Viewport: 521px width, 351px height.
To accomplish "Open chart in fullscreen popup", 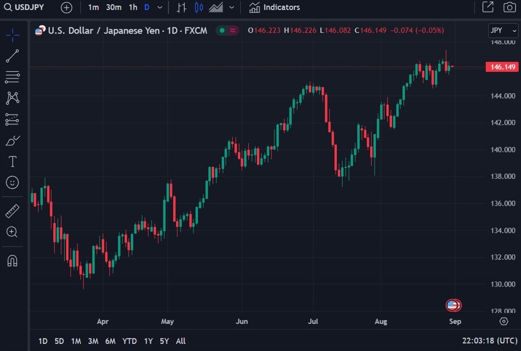I will [x=488, y=7].
